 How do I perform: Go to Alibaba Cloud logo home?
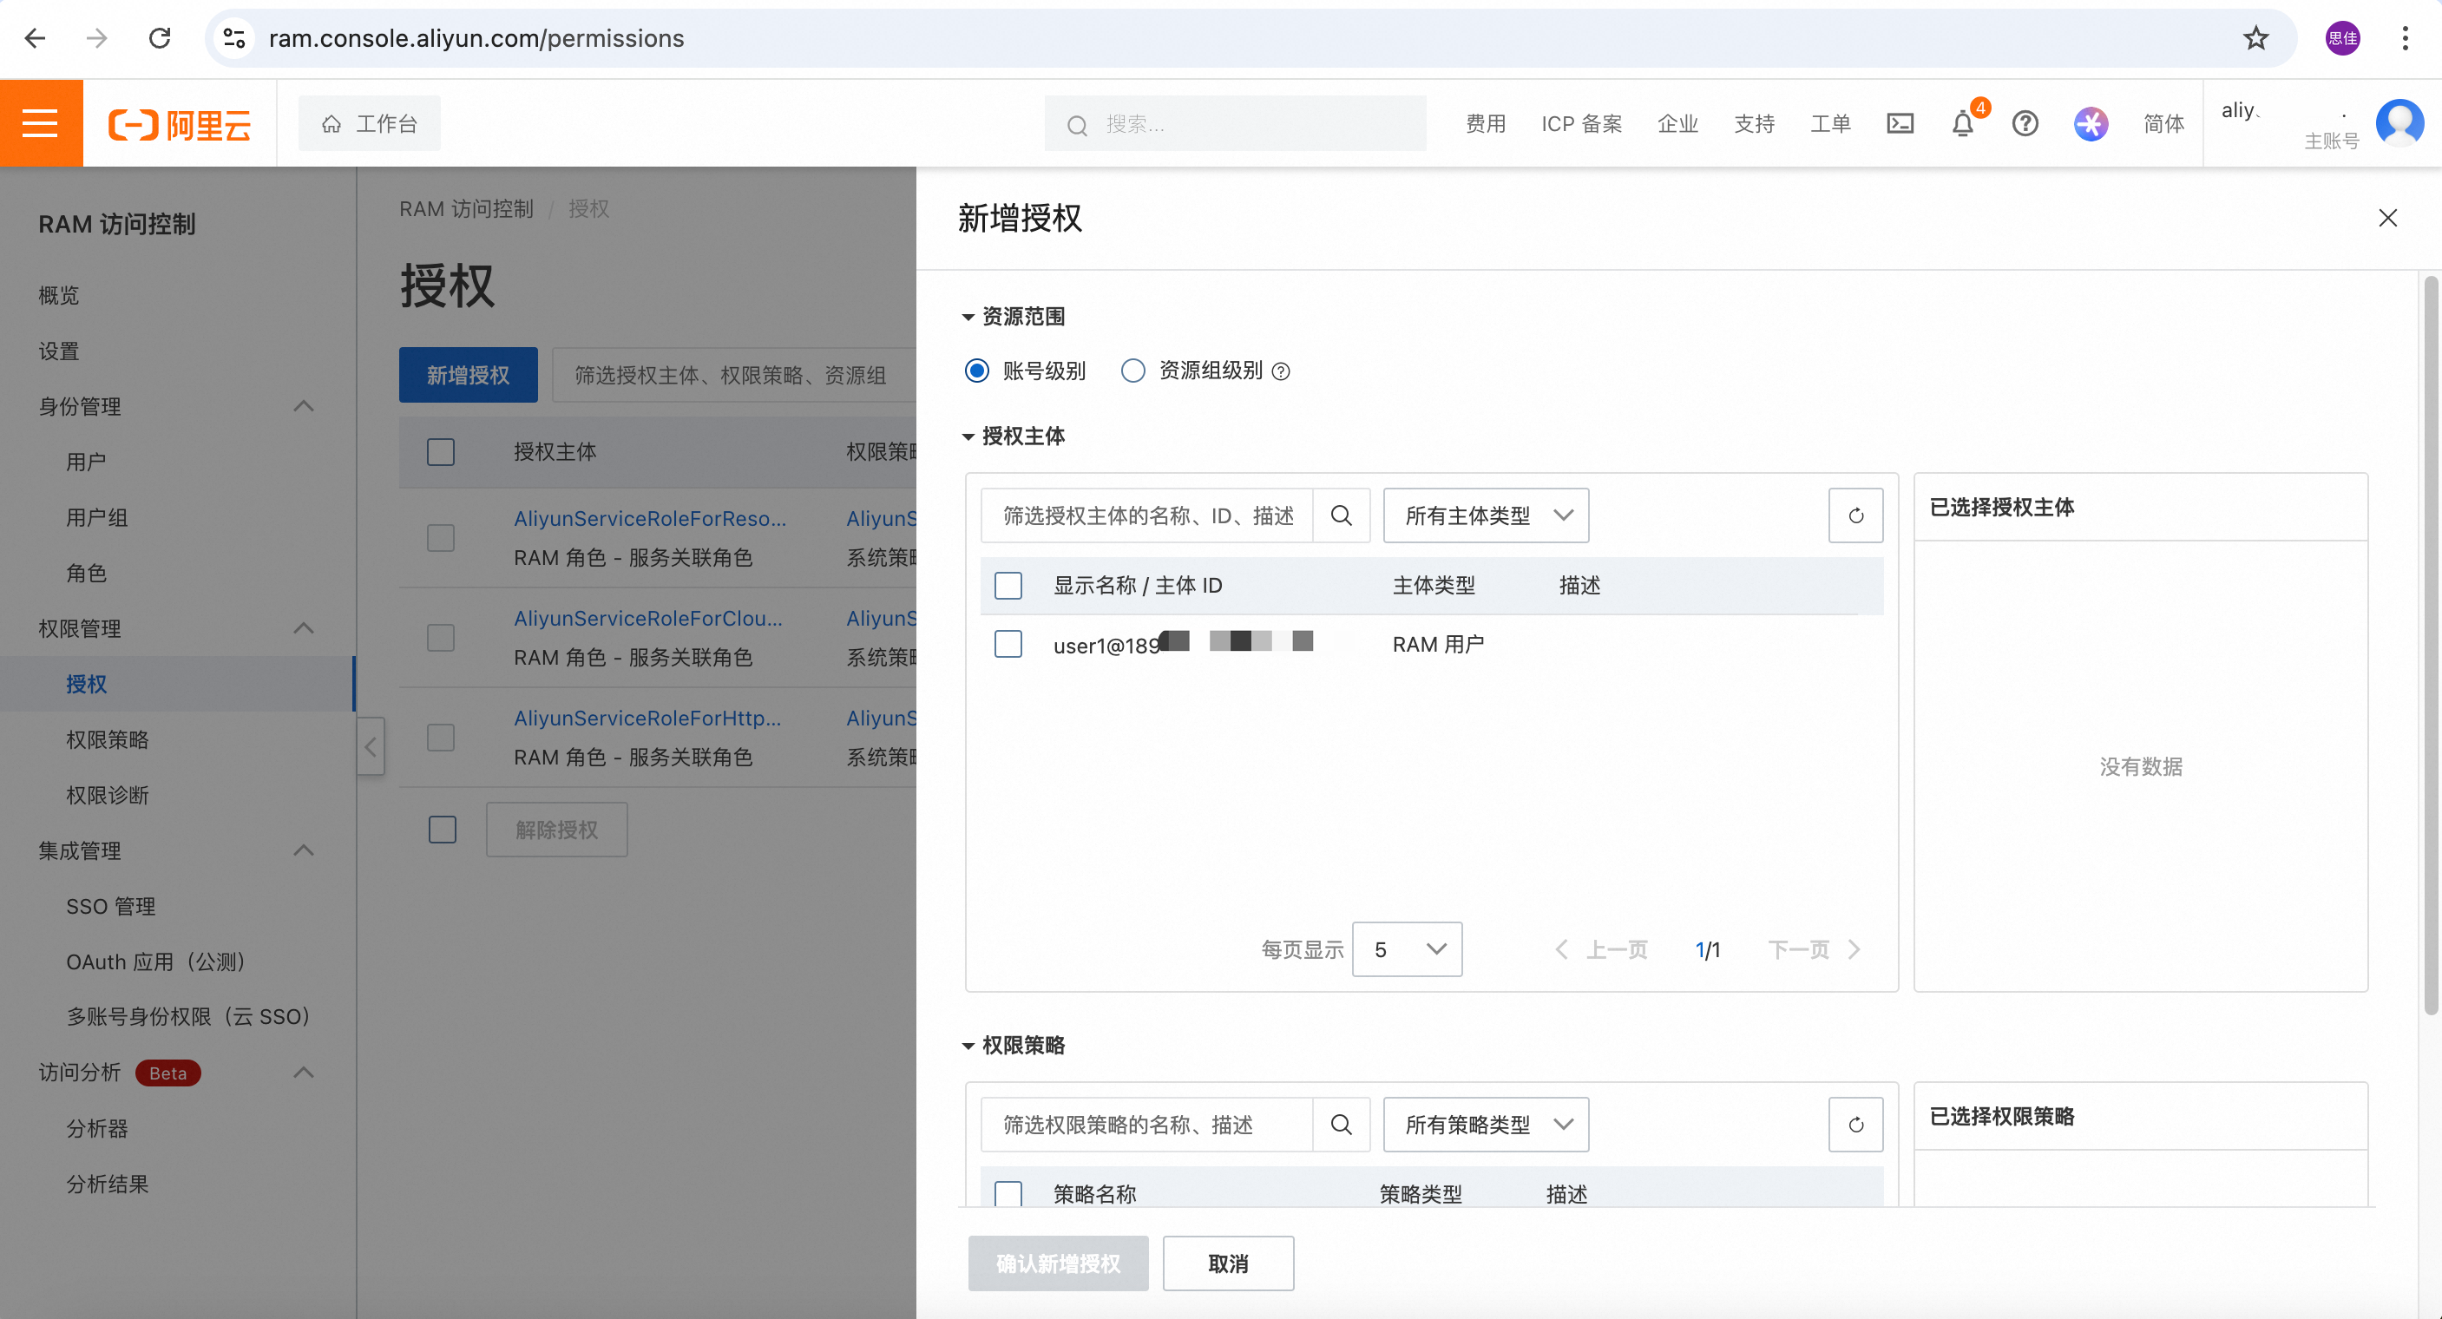click(x=181, y=124)
